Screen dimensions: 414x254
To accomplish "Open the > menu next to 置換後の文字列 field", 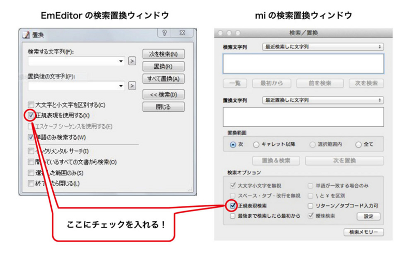I will 132,86.
